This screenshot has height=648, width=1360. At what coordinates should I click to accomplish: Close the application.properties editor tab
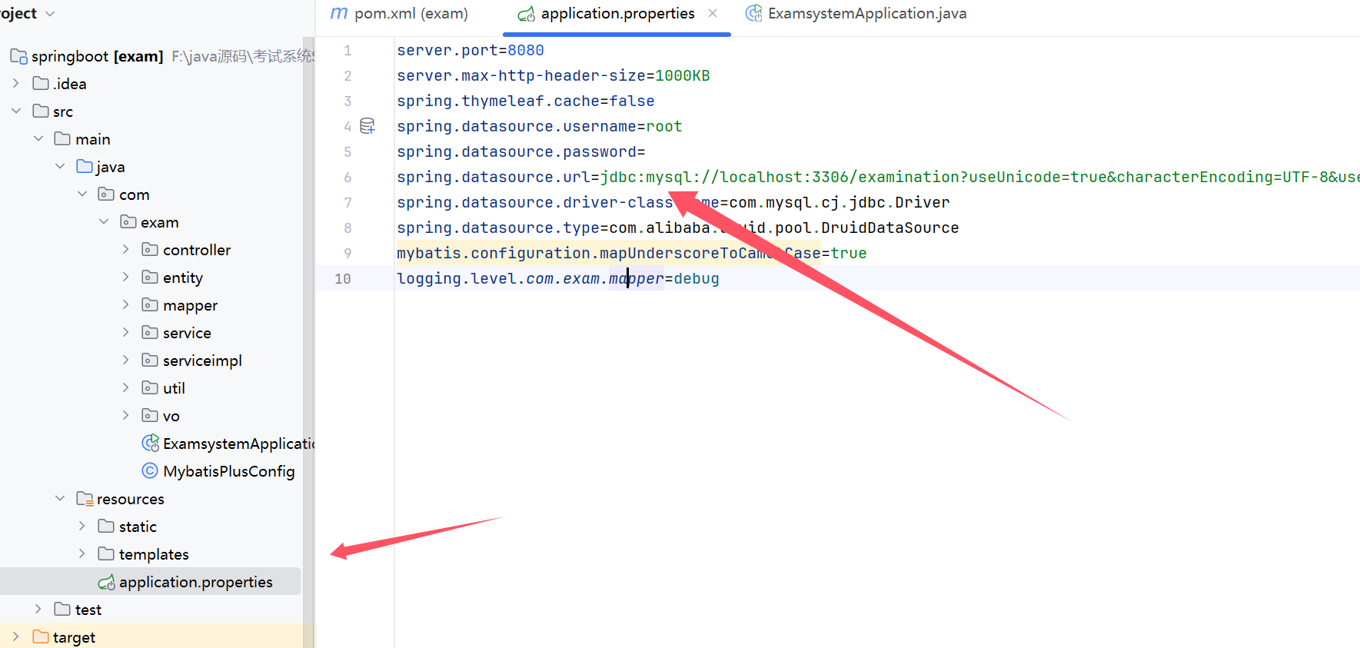pos(713,14)
